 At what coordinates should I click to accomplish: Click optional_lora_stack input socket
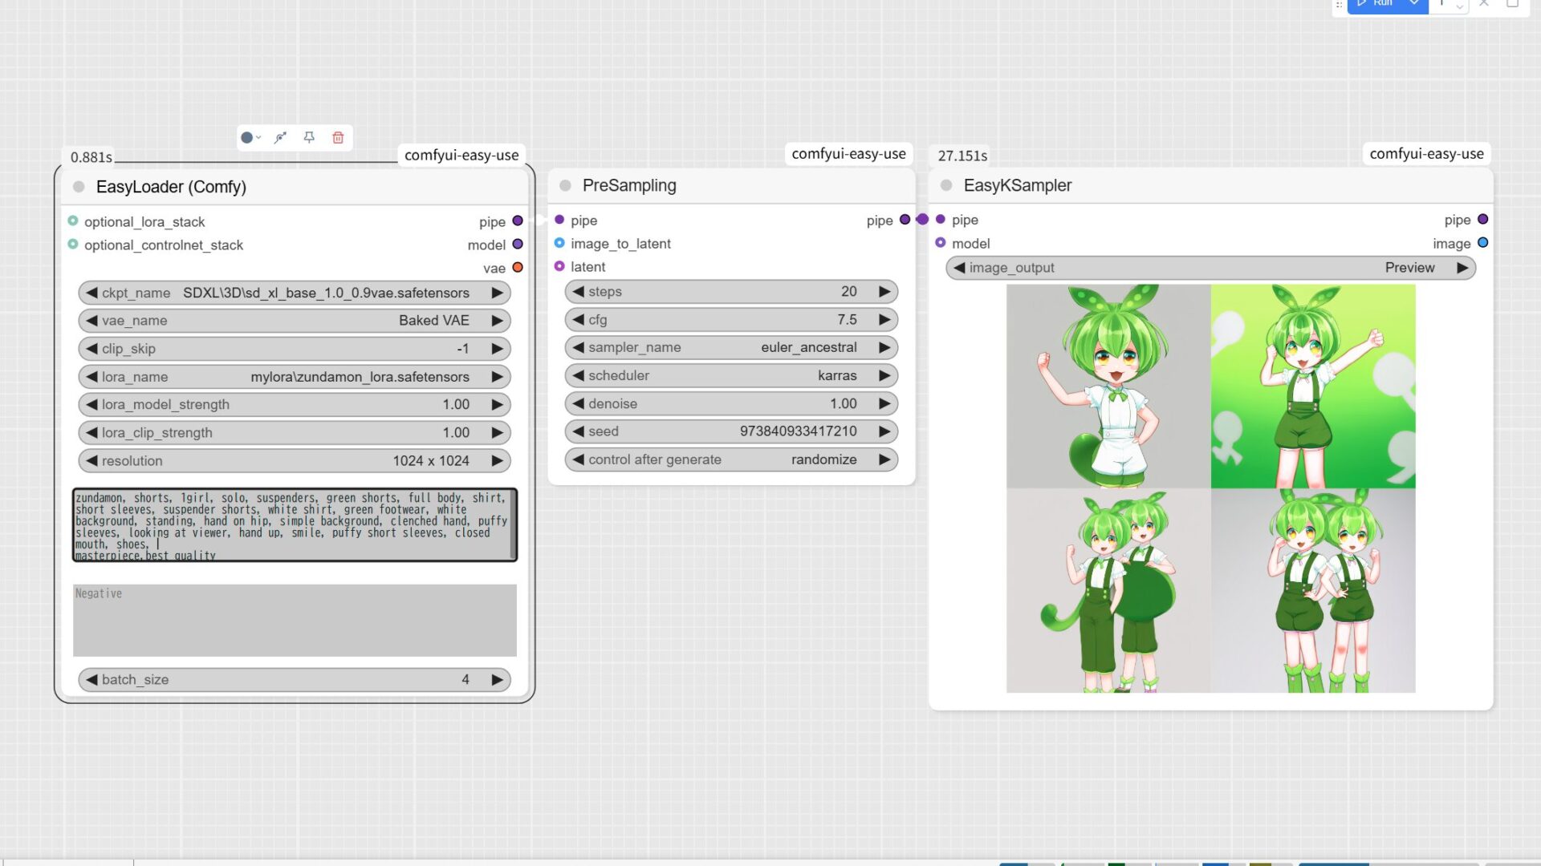pos(73,221)
